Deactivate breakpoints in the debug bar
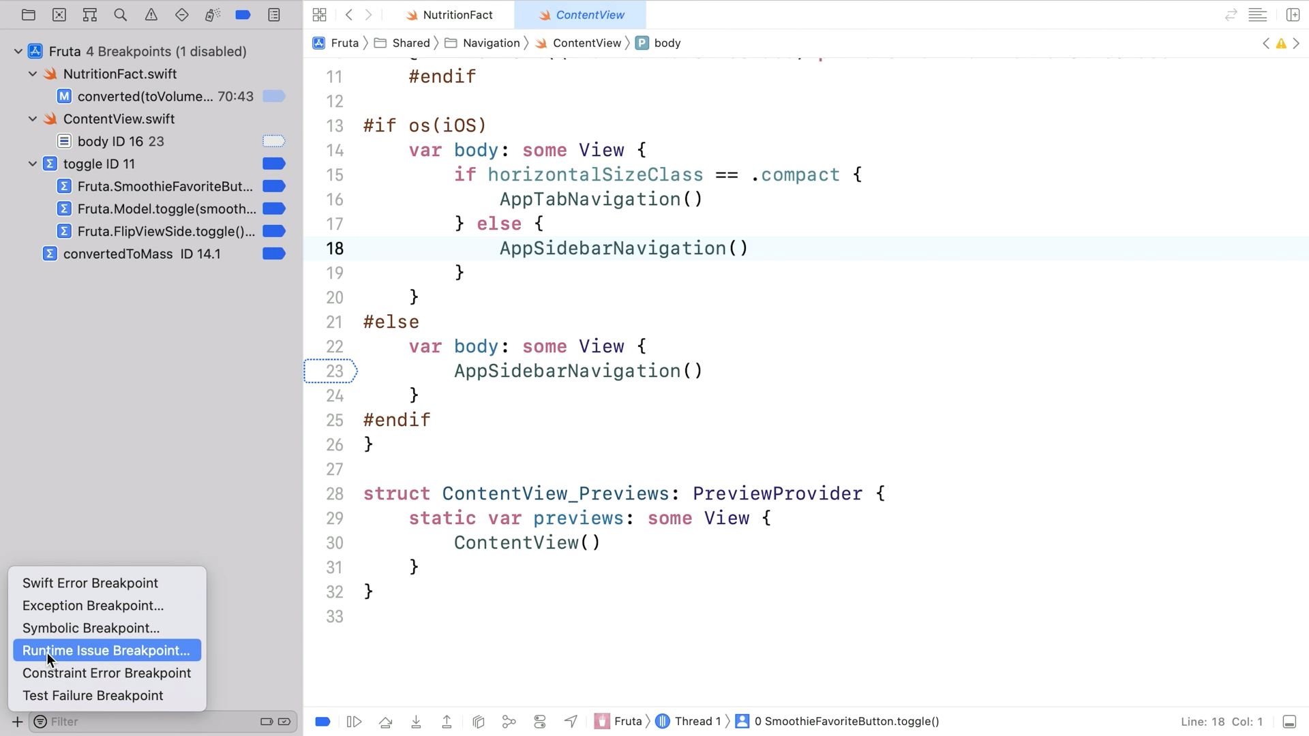Image resolution: width=1309 pixels, height=736 pixels. (x=322, y=722)
